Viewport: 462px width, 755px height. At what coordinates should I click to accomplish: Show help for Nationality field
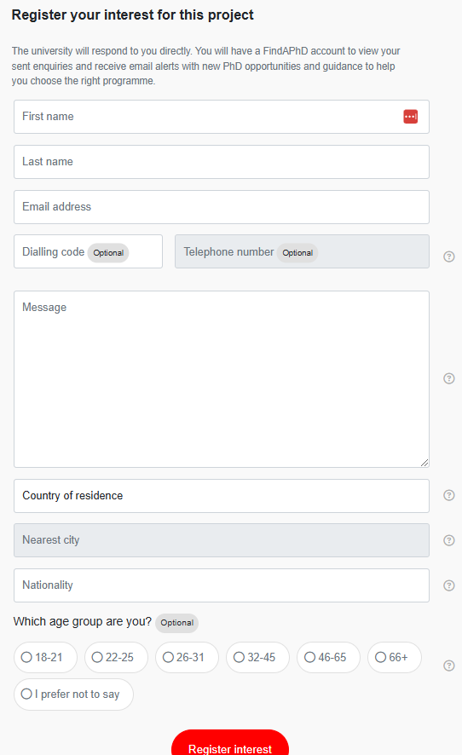click(x=449, y=585)
